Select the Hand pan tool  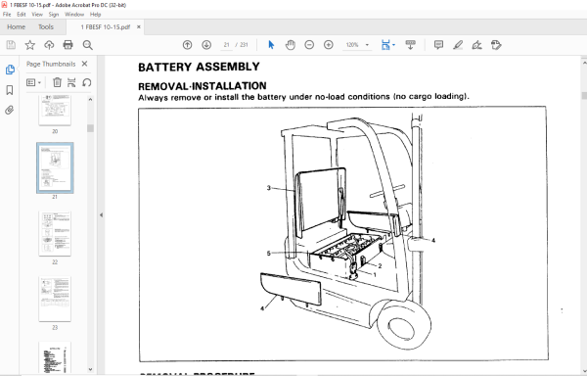[291, 45]
